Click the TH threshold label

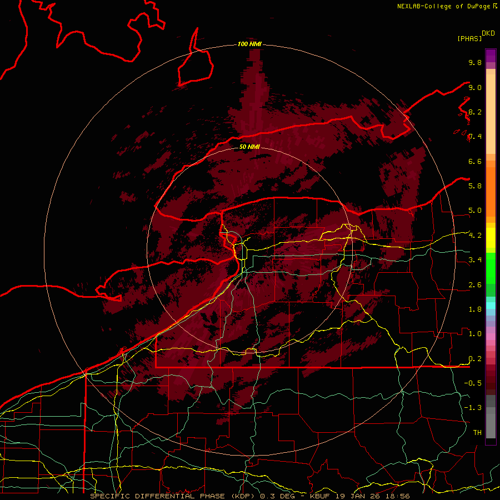pyautogui.click(x=477, y=433)
